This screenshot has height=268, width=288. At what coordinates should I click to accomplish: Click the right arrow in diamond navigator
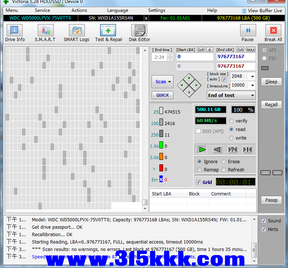pos(196,85)
